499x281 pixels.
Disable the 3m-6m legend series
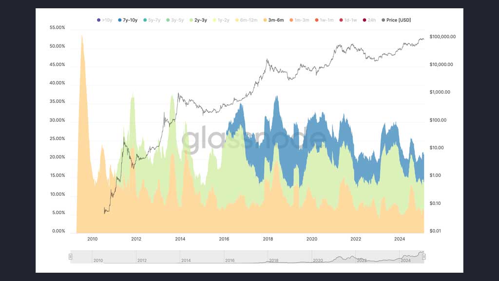[274, 20]
